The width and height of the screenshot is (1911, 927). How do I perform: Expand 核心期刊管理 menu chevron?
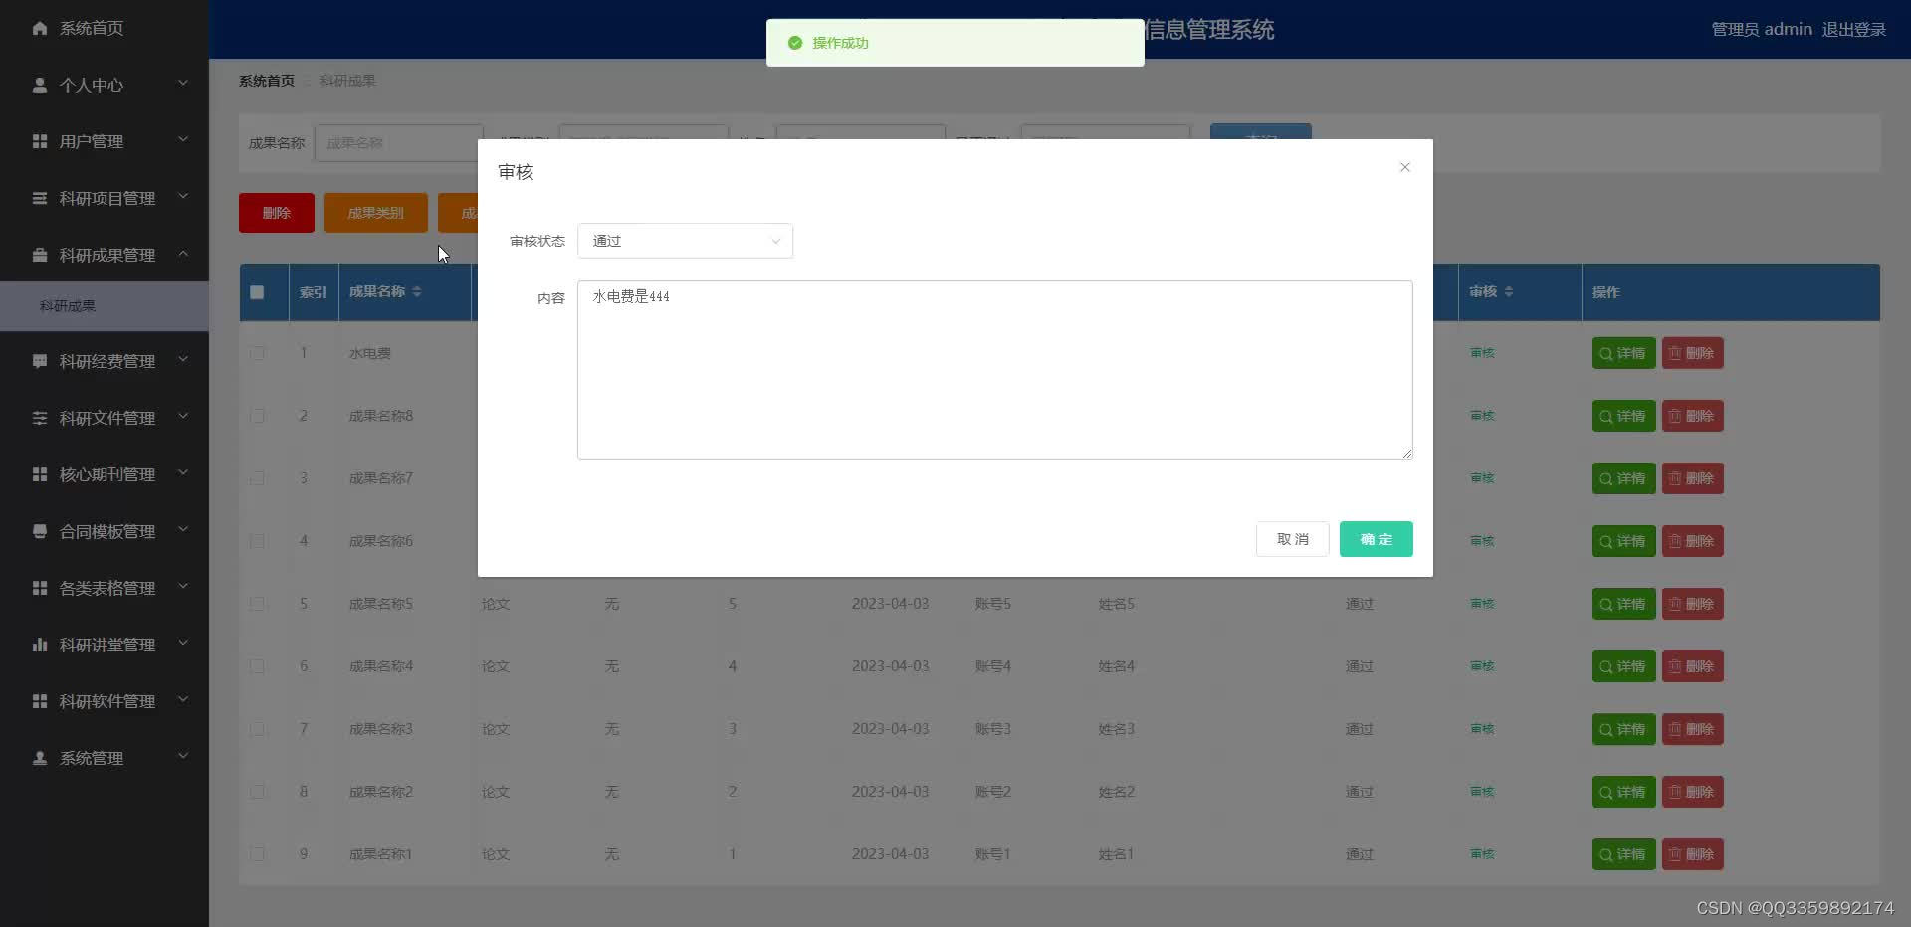click(x=183, y=473)
